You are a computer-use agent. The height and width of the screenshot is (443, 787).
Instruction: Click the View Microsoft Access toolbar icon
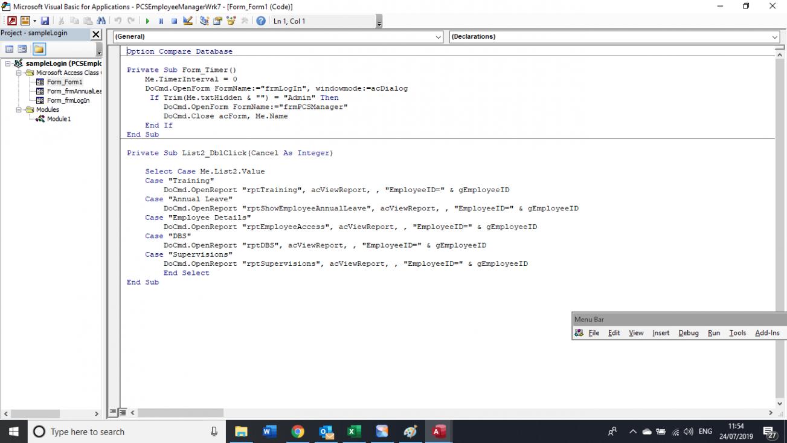coord(12,21)
